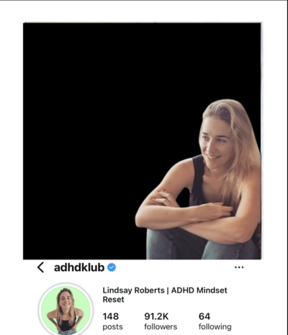Screen dimensions: 288x335
Task: Click the woman's face in large photo
Action: pos(215,144)
